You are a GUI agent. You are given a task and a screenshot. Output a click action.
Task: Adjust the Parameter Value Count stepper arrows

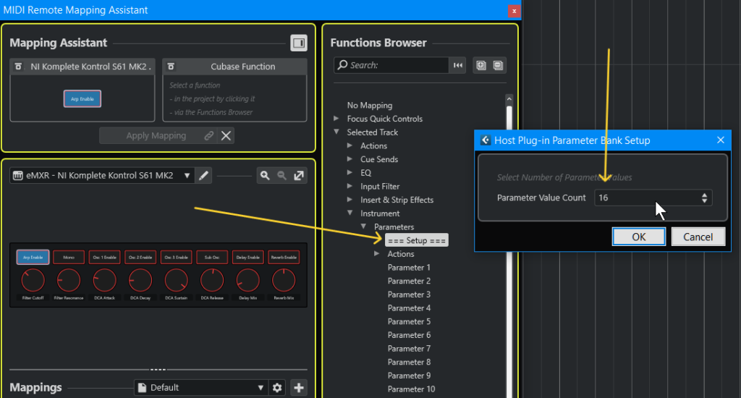tap(704, 198)
